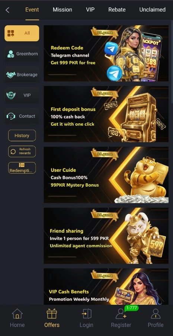Image resolution: width=173 pixels, height=336 pixels.
Task: Open the Home icon in bottom bar
Action: pos(17,314)
